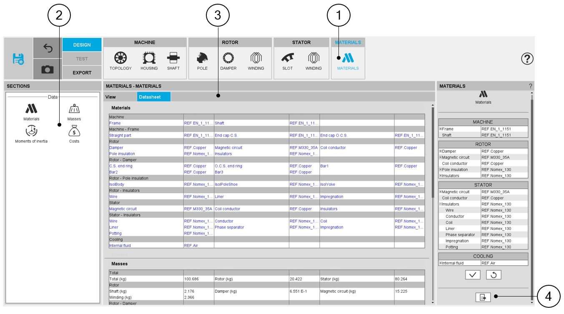
Task: Switch to the View tab
Action: (110, 97)
